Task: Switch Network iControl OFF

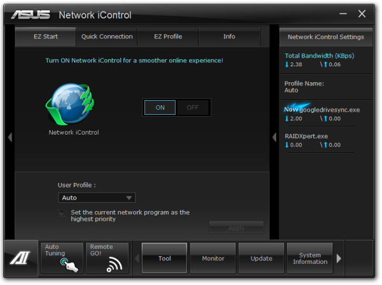Action: point(192,107)
